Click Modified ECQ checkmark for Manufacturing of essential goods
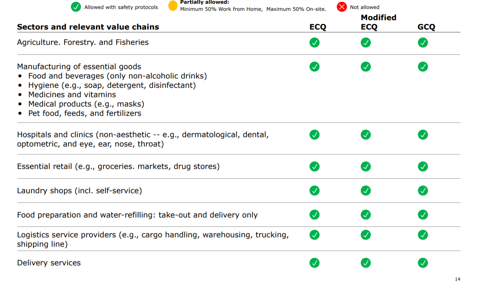Viewport: 478px width, 288px height. [366, 67]
